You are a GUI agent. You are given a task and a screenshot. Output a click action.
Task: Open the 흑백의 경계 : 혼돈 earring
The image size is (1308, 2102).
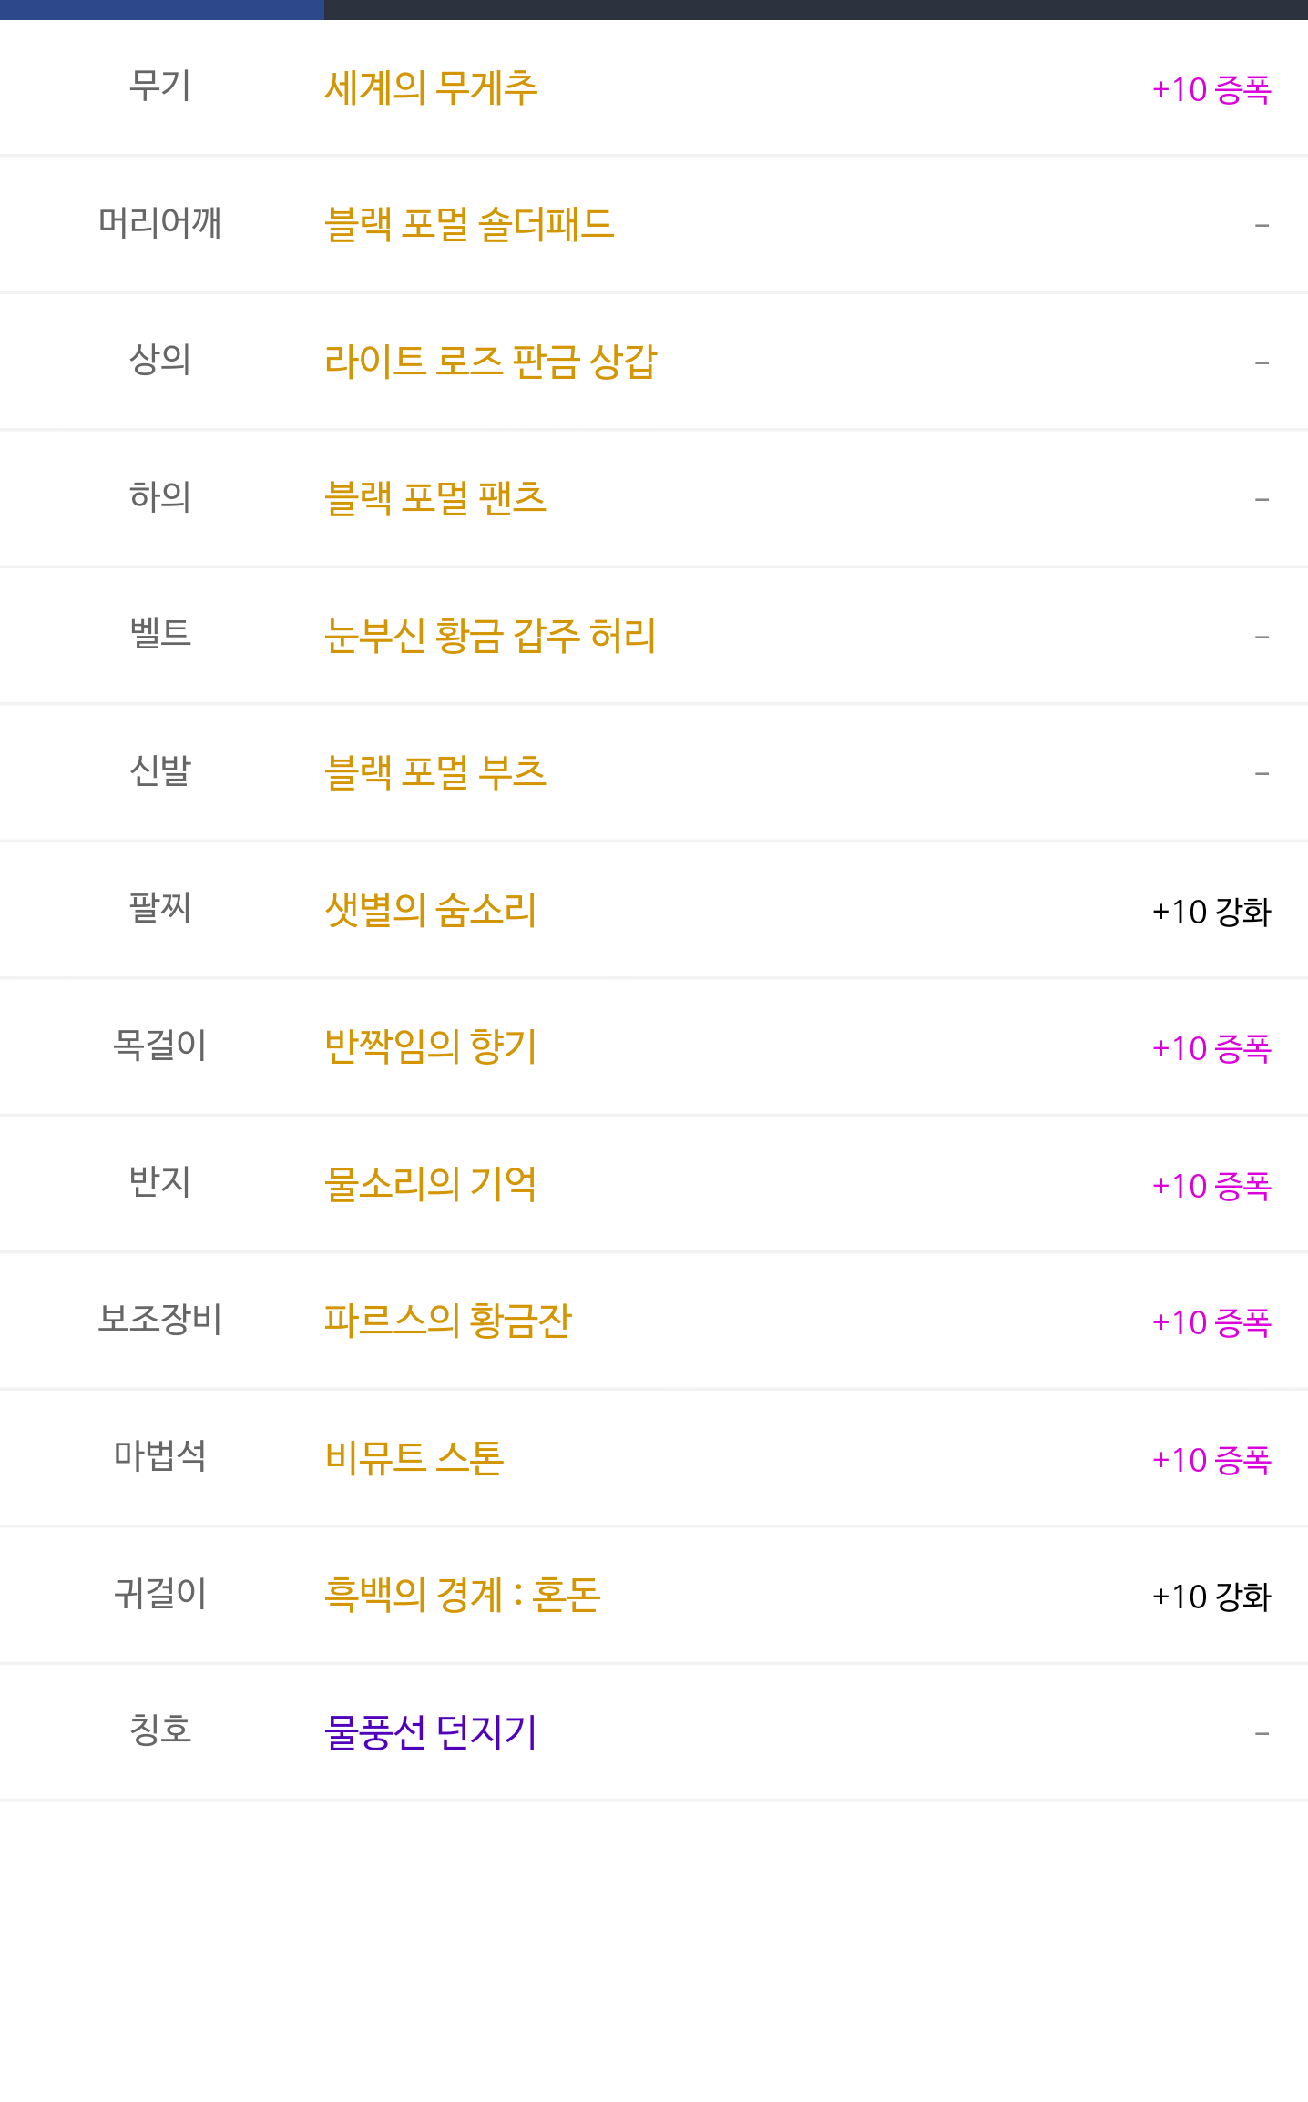(463, 1595)
